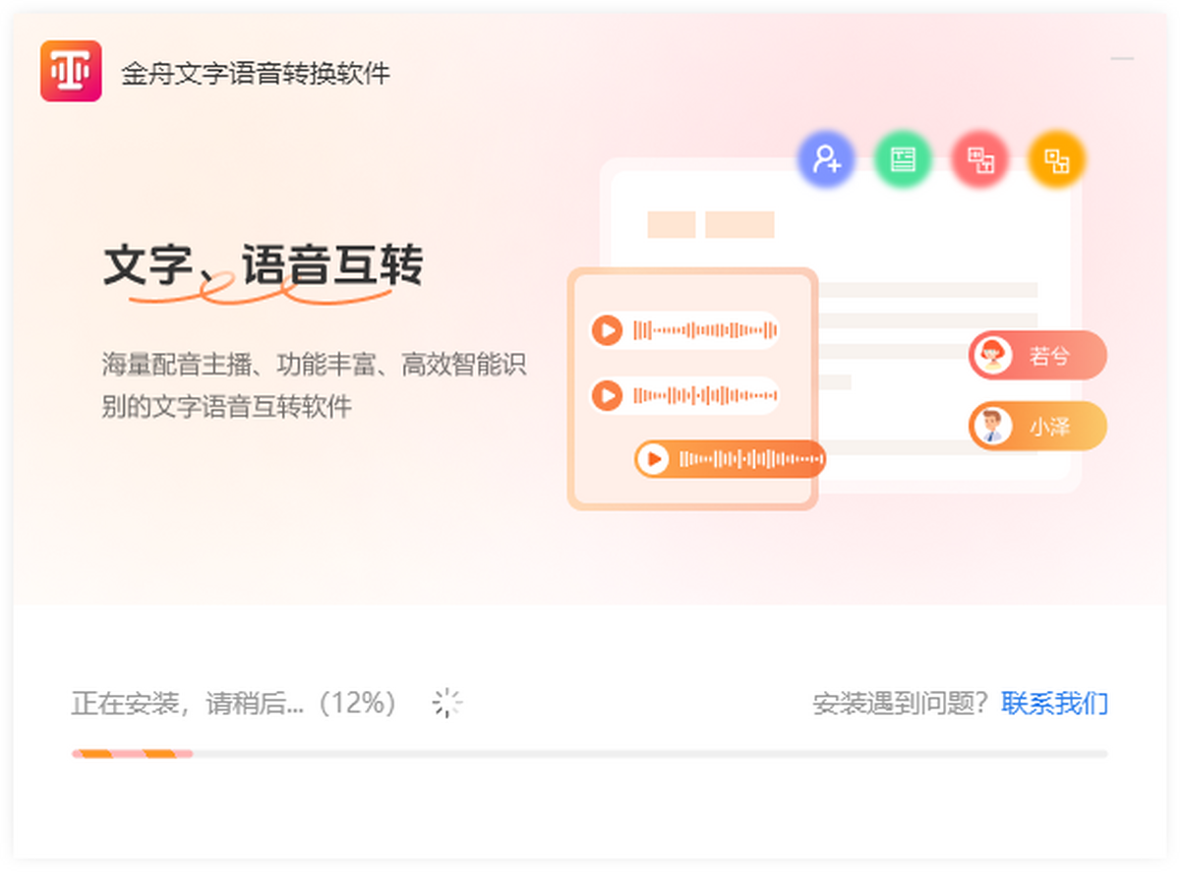Minimize the installer window

click(x=1122, y=59)
